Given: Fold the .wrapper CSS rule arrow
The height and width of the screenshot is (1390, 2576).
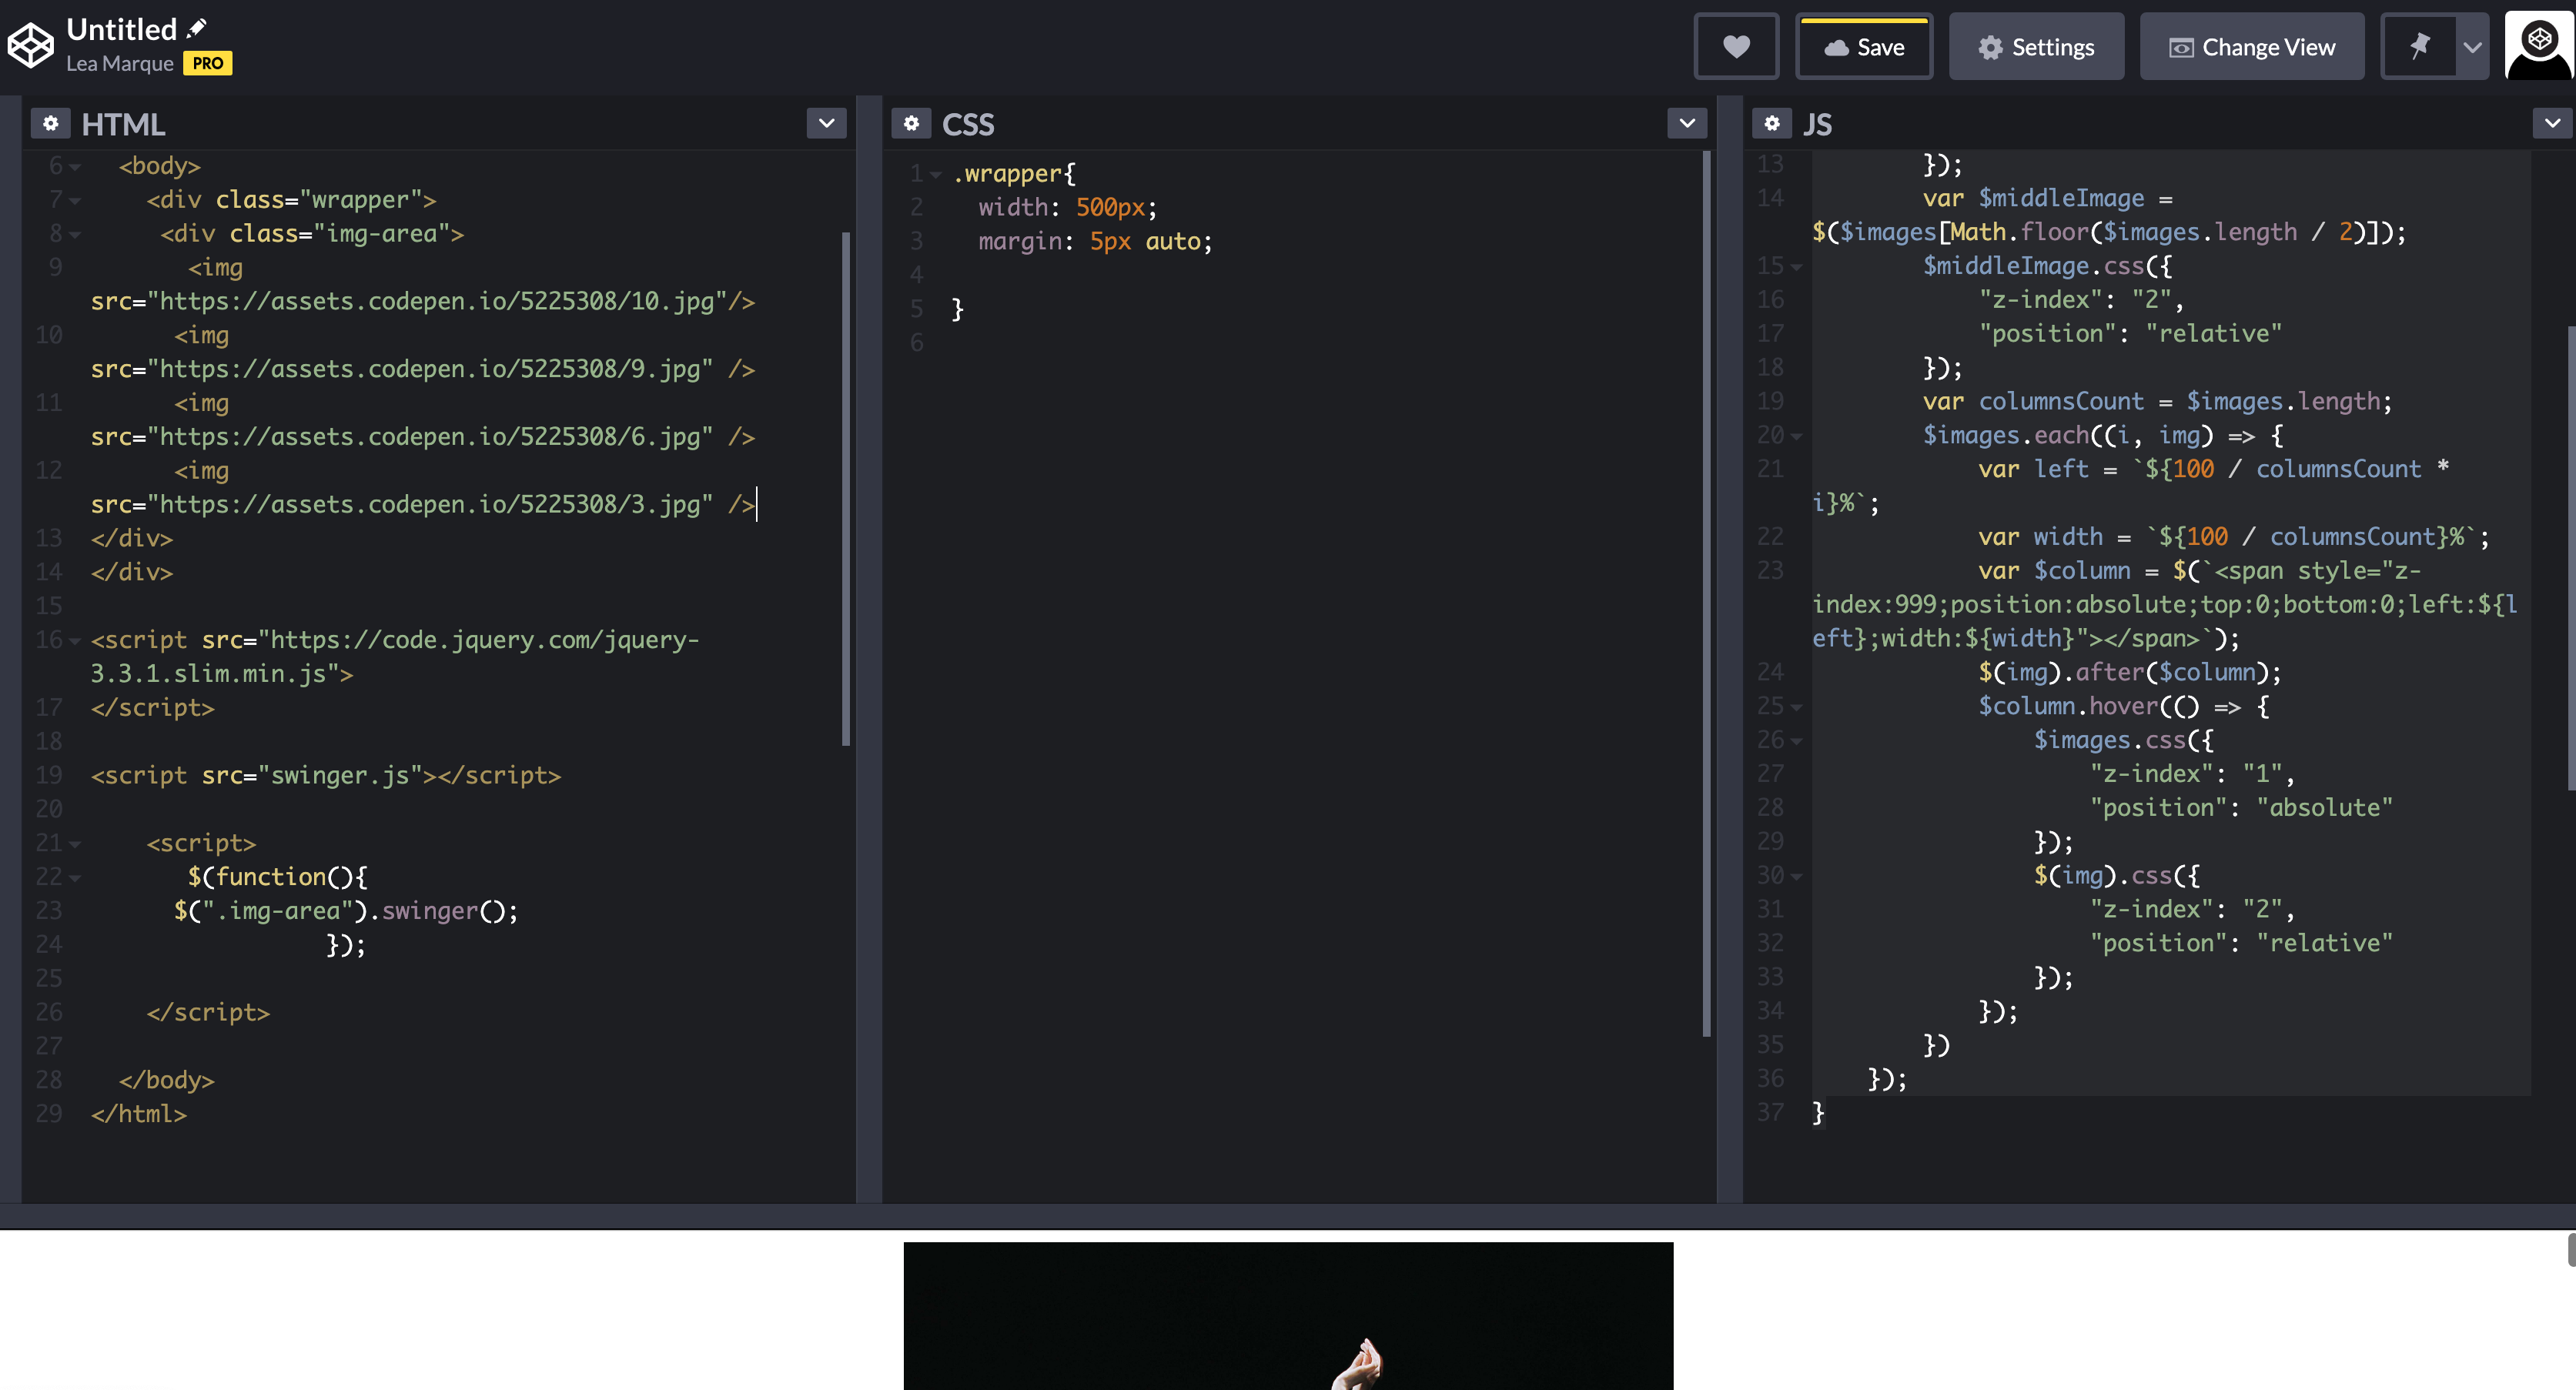Looking at the screenshot, I should (x=936, y=175).
